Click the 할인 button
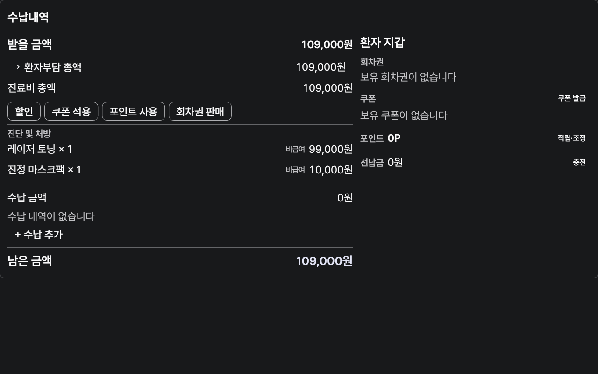This screenshot has height=374, width=598. pos(24,111)
